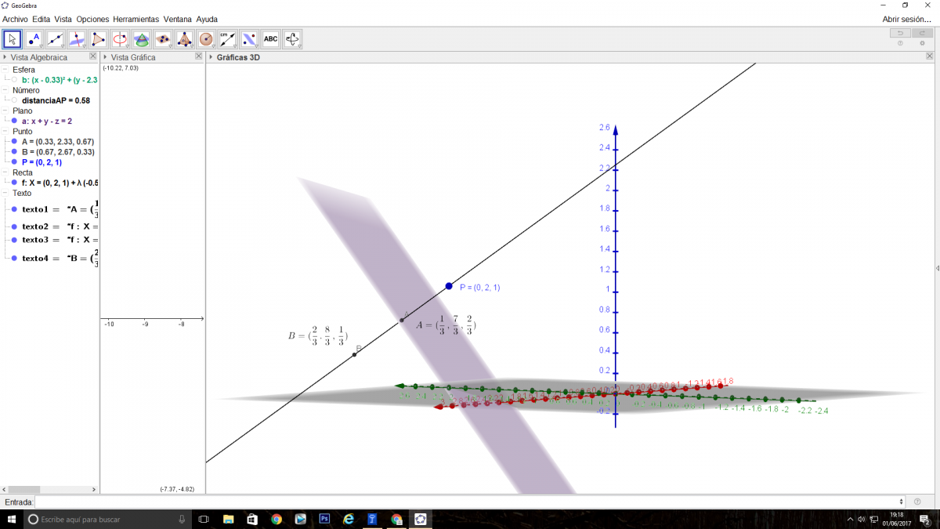This screenshot has width=940, height=529.
Task: Close the Vista Algebraica panel
Action: 93,56
